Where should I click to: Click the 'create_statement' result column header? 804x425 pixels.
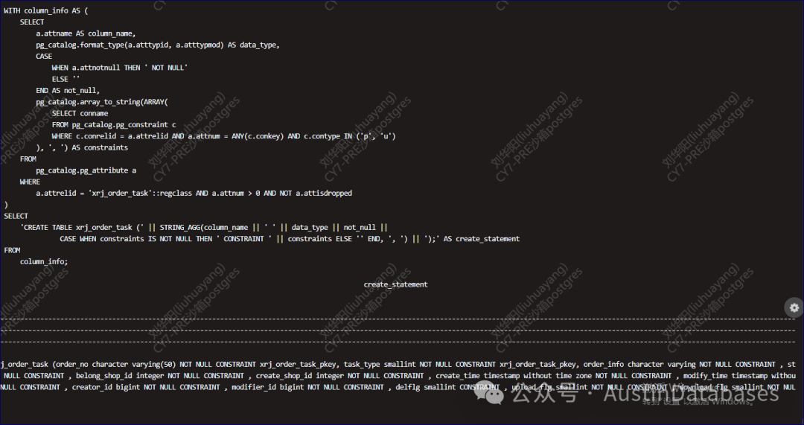pyautogui.click(x=395, y=284)
